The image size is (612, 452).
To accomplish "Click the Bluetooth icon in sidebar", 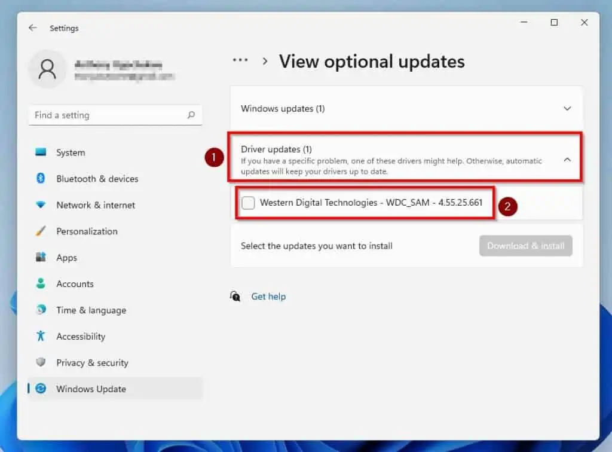I will click(x=41, y=178).
